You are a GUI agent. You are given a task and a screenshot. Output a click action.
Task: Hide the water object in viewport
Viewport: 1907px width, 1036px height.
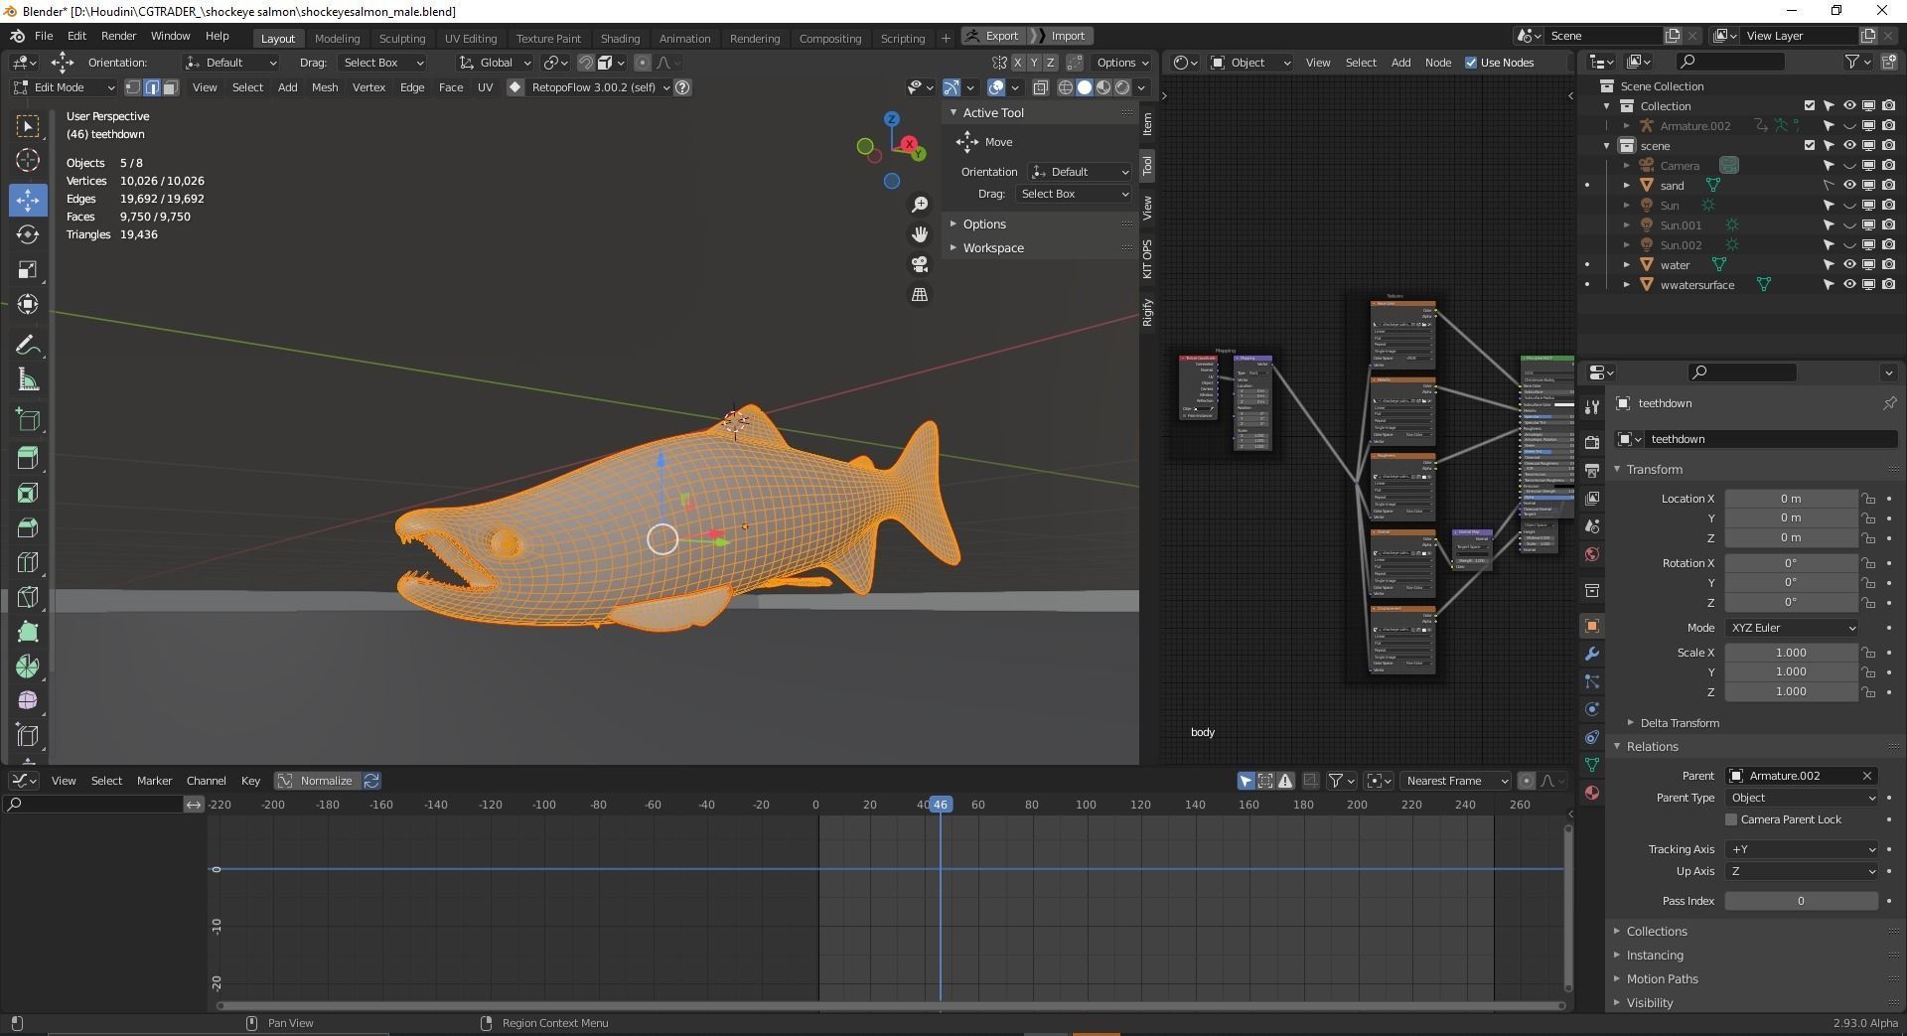(x=1848, y=265)
